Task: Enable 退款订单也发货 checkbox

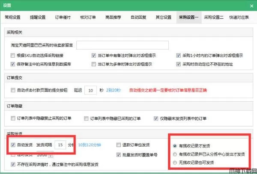Action: [x=118, y=145]
